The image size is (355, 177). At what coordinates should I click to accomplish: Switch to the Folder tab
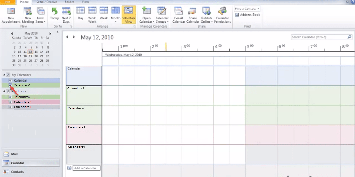pos(69,2)
